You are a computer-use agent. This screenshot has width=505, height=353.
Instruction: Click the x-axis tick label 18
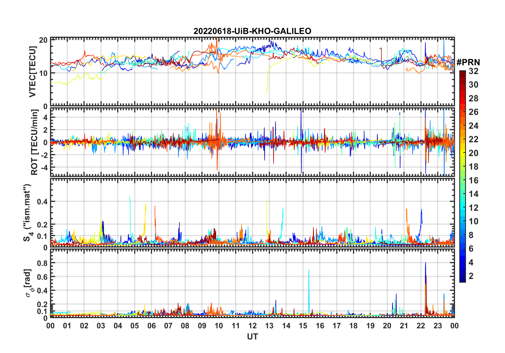(353, 326)
